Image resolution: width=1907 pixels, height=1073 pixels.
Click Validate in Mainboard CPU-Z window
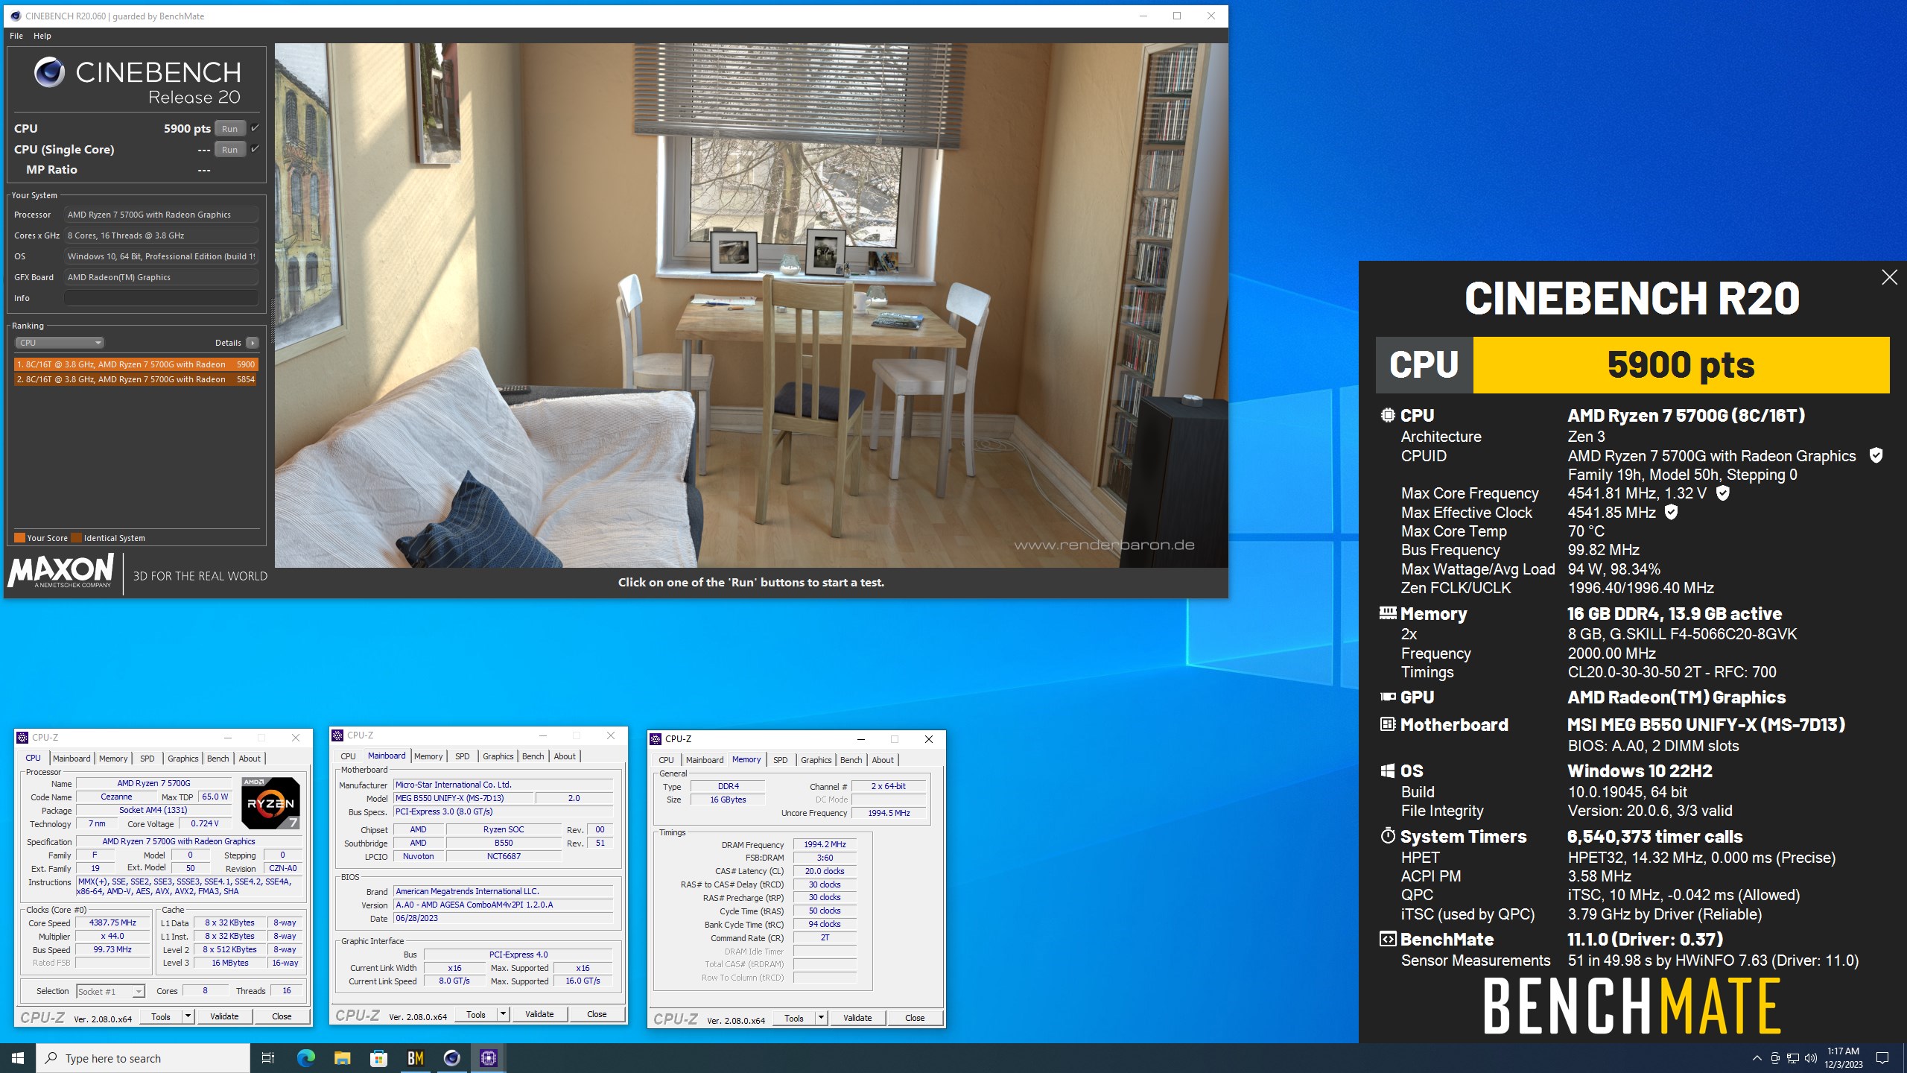[539, 1014]
